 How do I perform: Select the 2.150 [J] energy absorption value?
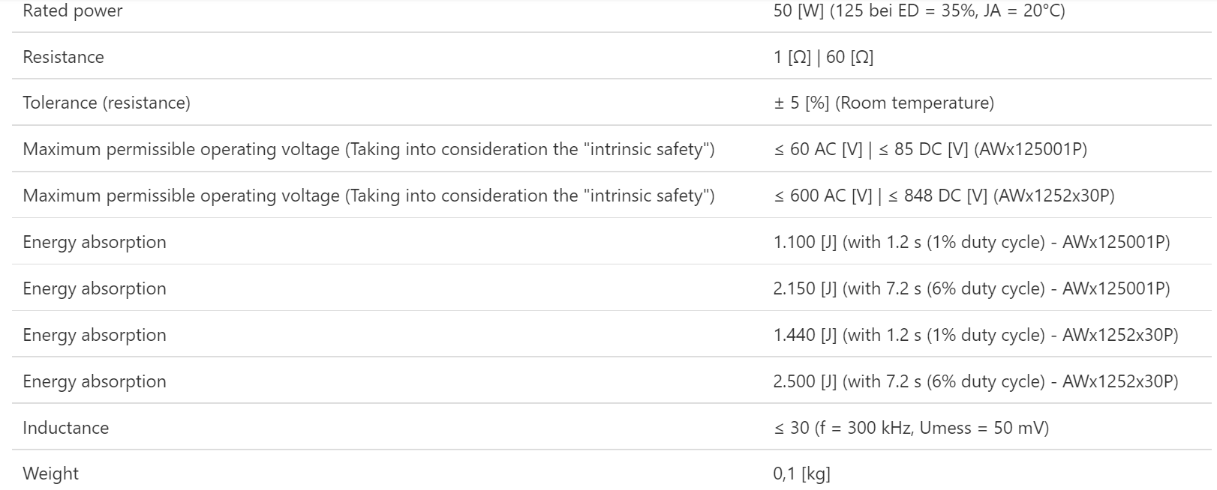pos(971,288)
